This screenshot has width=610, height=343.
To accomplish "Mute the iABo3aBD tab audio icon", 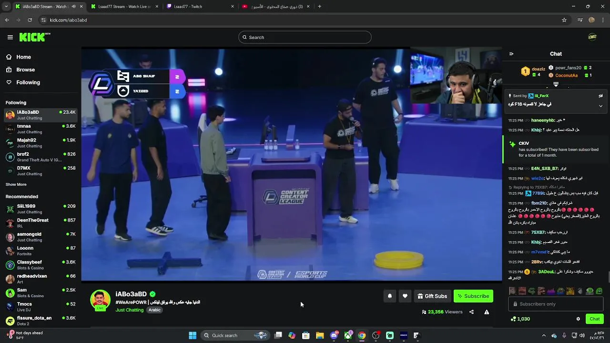I will point(73,7).
